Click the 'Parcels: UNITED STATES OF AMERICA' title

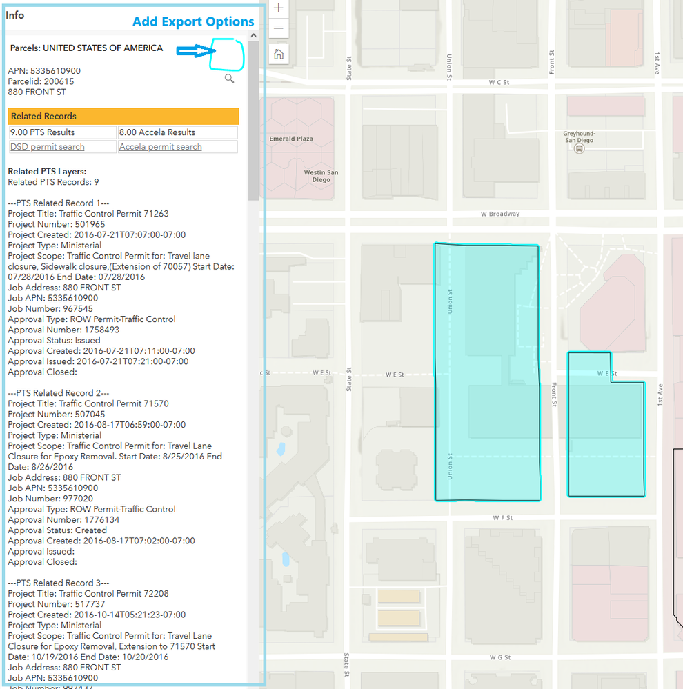coord(87,48)
